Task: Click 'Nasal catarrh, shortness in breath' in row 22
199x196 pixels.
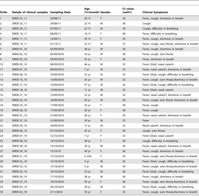Action: click(x=163, y=125)
